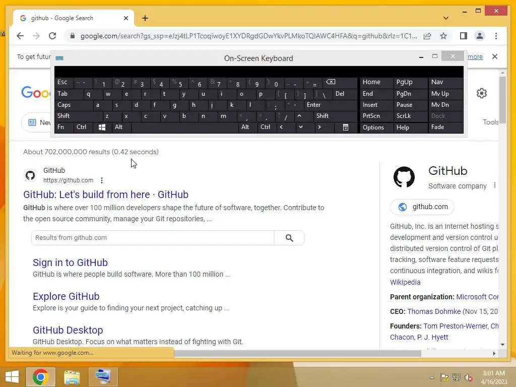Viewport: 516px width, 387px height.
Task: Click the Chrome back arrow
Action: pos(20,36)
